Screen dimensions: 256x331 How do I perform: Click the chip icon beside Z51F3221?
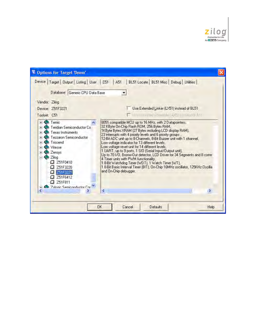coord(52,172)
